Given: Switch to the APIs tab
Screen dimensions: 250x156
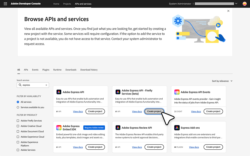Looking at the screenshot, I should click(x=26, y=70).
